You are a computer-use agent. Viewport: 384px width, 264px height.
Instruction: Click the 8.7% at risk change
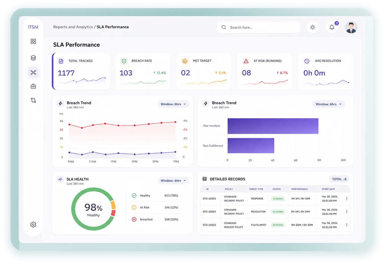click(282, 73)
